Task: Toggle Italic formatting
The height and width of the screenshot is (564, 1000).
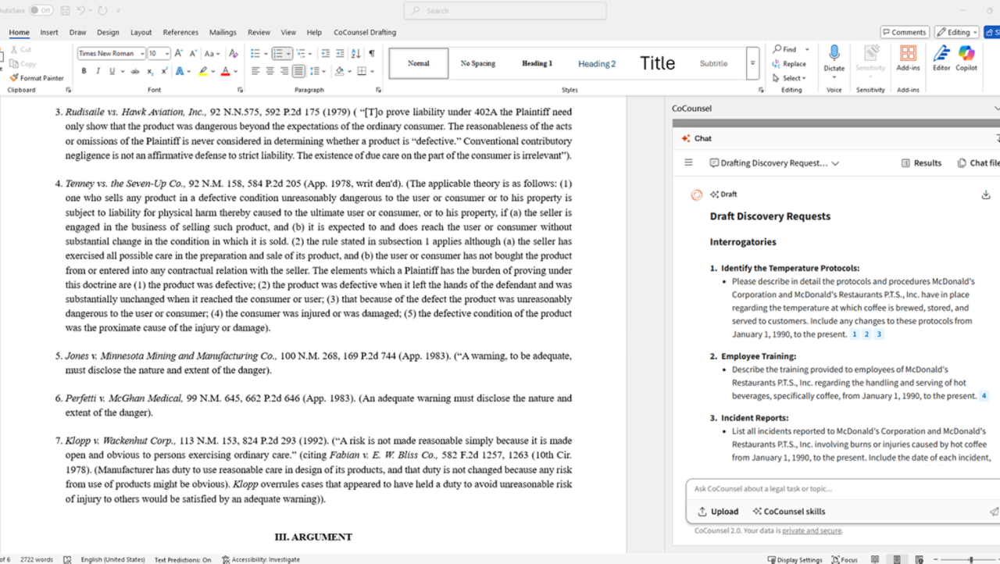Action: tap(98, 71)
